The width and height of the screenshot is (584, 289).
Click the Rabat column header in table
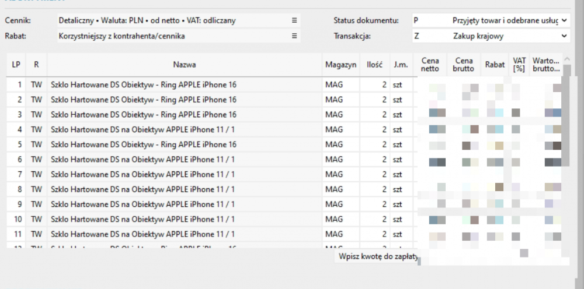point(495,65)
